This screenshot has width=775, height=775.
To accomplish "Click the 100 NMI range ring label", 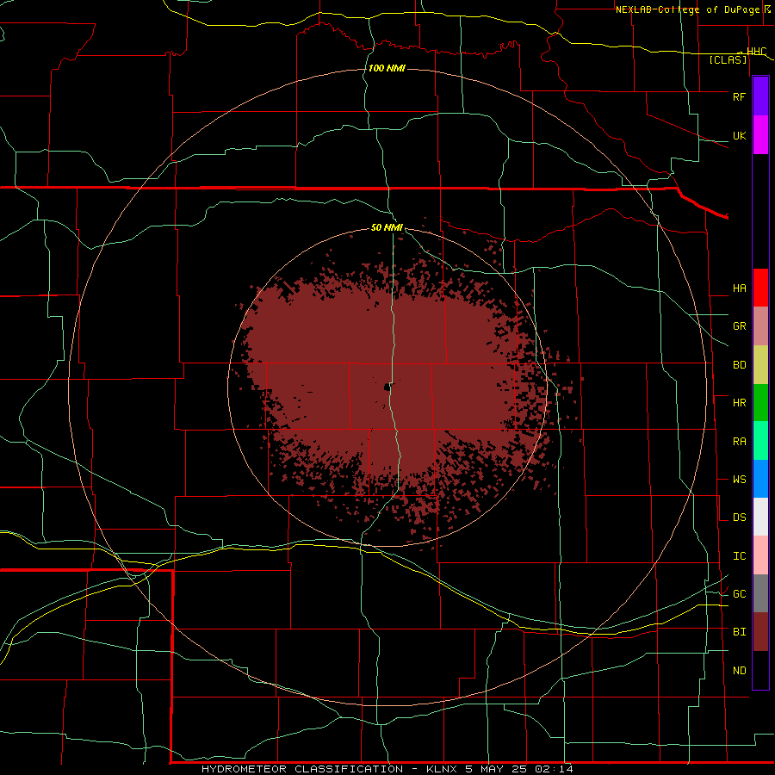I will coord(387,68).
